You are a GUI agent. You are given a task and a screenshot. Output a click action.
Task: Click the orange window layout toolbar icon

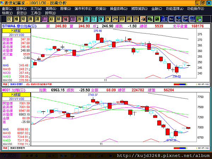[x=143, y=19]
